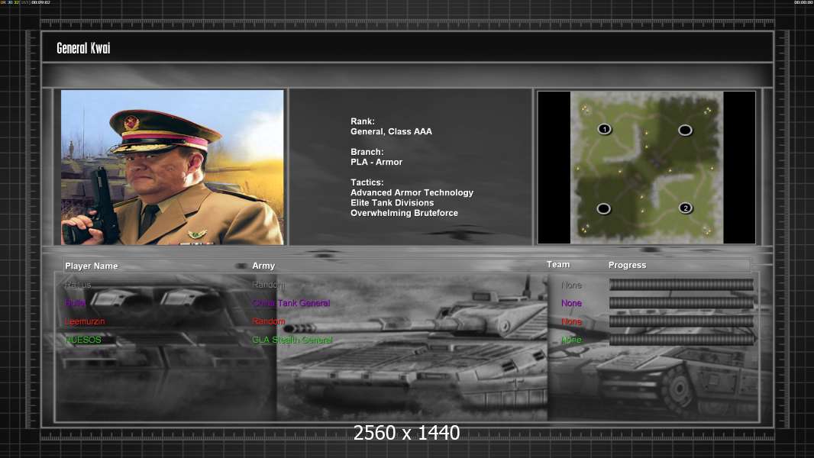Click the progress bar in the China Tank General row
Image resolution: width=814 pixels, height=458 pixels.
coord(681,302)
